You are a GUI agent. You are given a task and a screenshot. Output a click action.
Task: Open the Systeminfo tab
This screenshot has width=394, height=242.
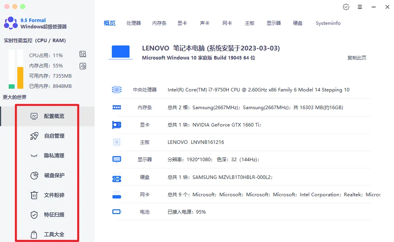(x=328, y=23)
